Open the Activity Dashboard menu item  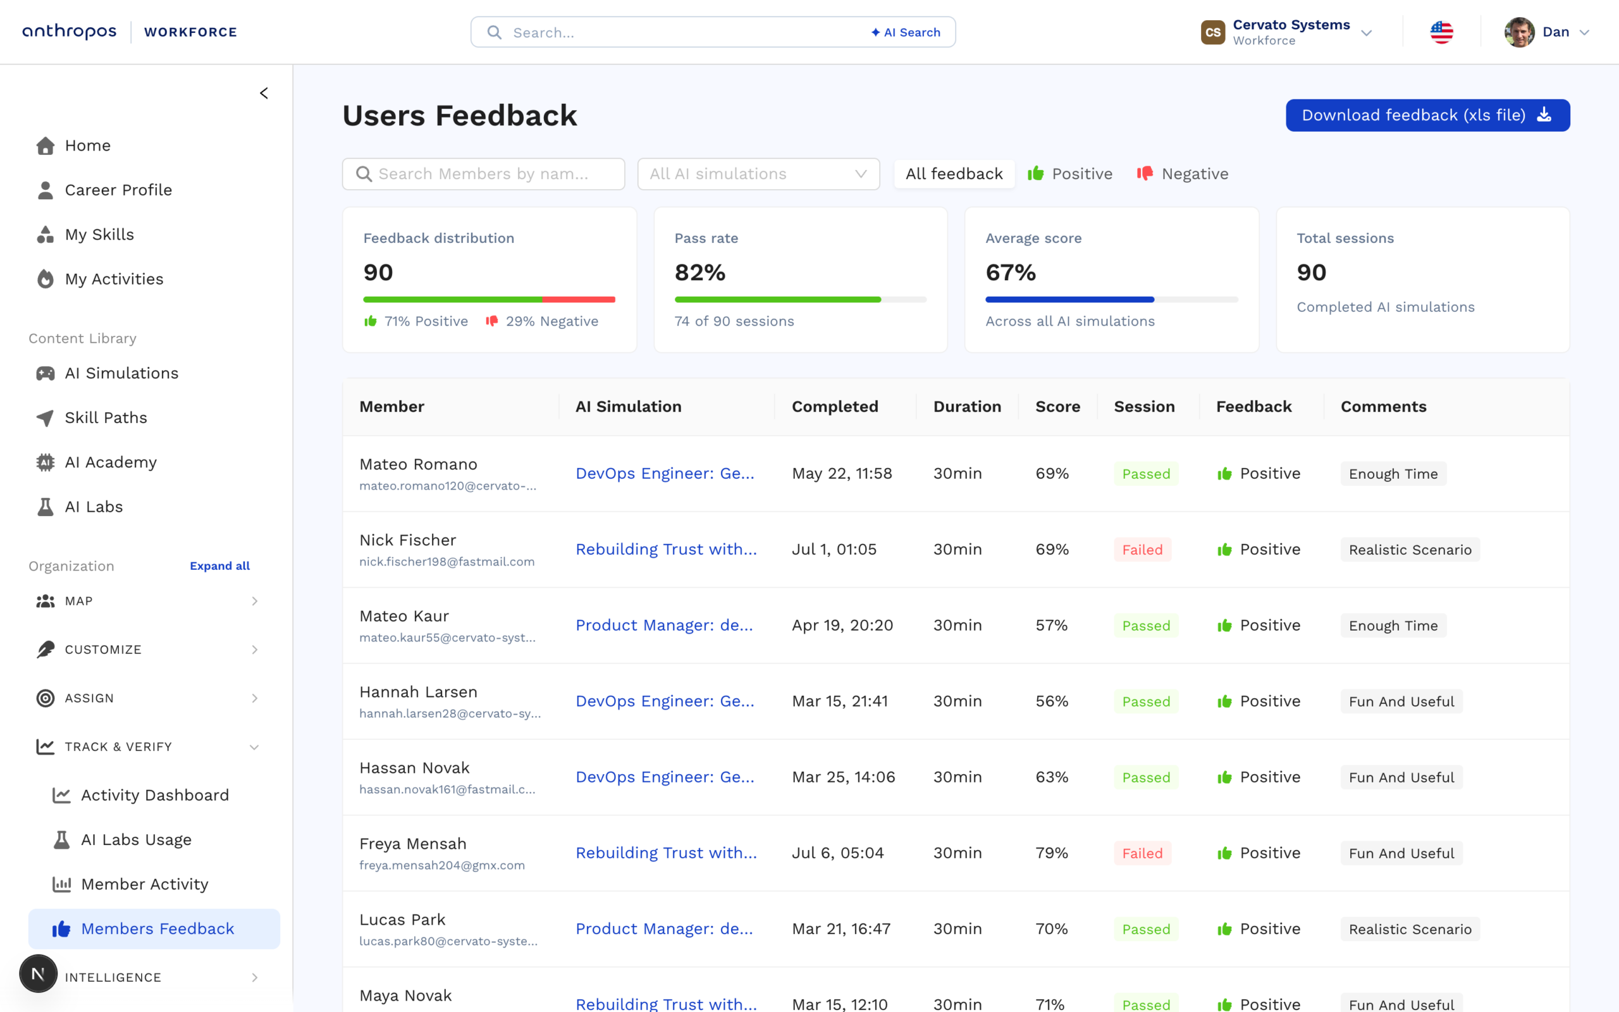(153, 795)
